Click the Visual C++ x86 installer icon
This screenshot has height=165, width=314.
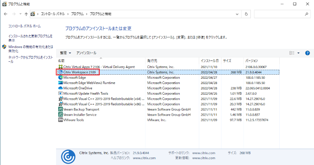[x=60, y=104]
